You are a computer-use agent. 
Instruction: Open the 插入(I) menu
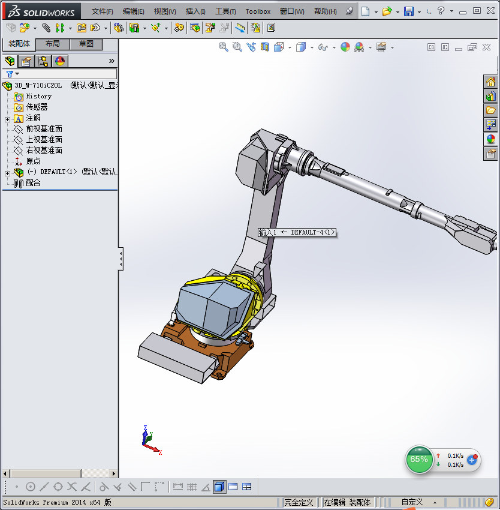pos(195,11)
